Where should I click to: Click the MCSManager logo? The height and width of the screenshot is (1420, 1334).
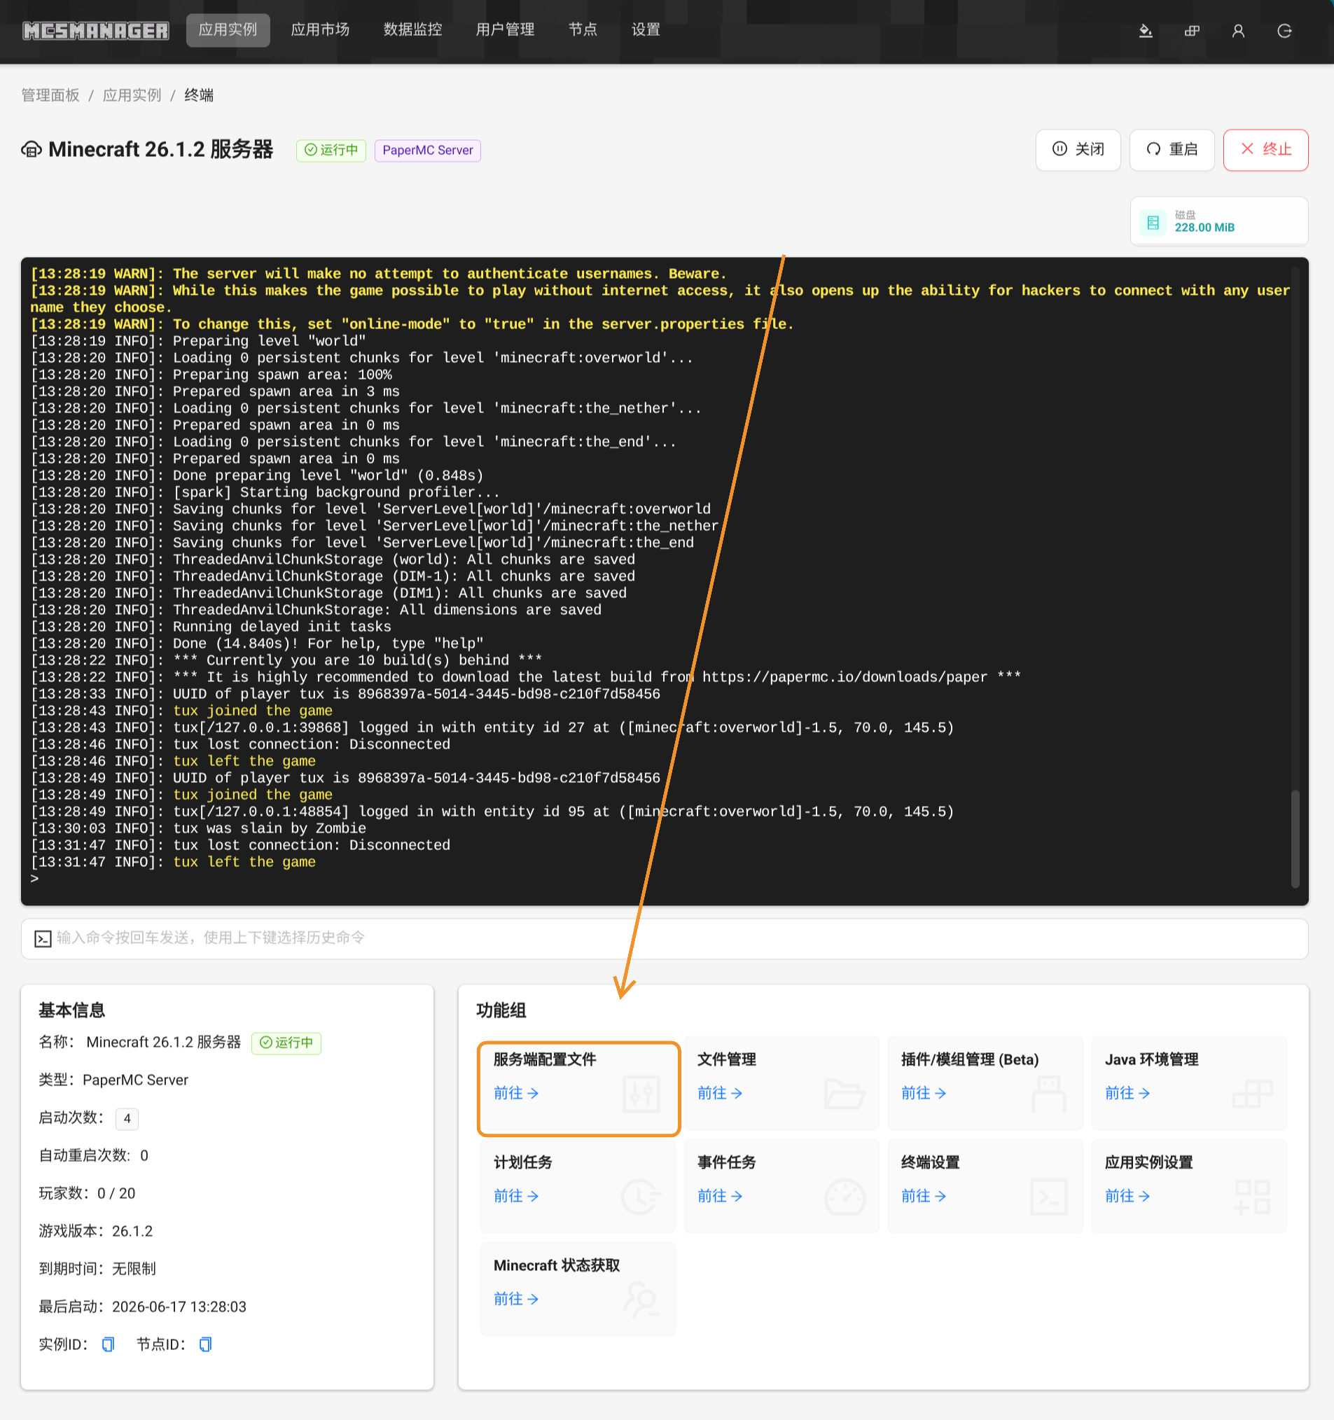coord(96,31)
